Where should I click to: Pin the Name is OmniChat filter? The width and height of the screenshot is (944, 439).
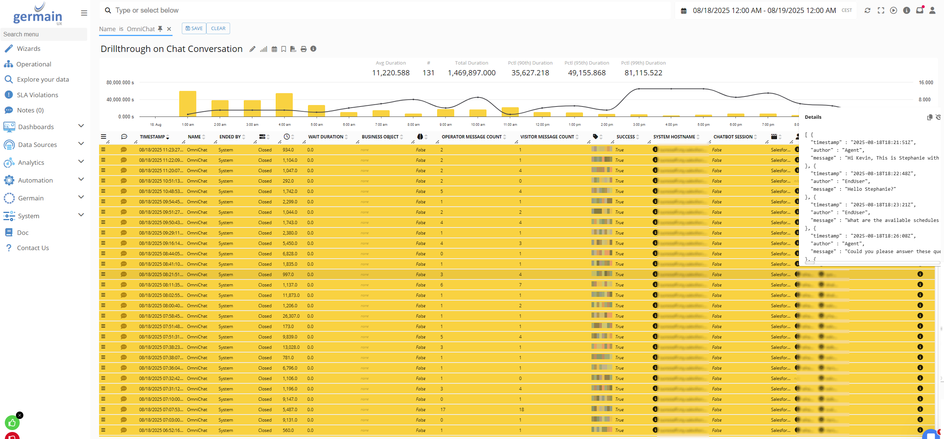click(x=160, y=29)
